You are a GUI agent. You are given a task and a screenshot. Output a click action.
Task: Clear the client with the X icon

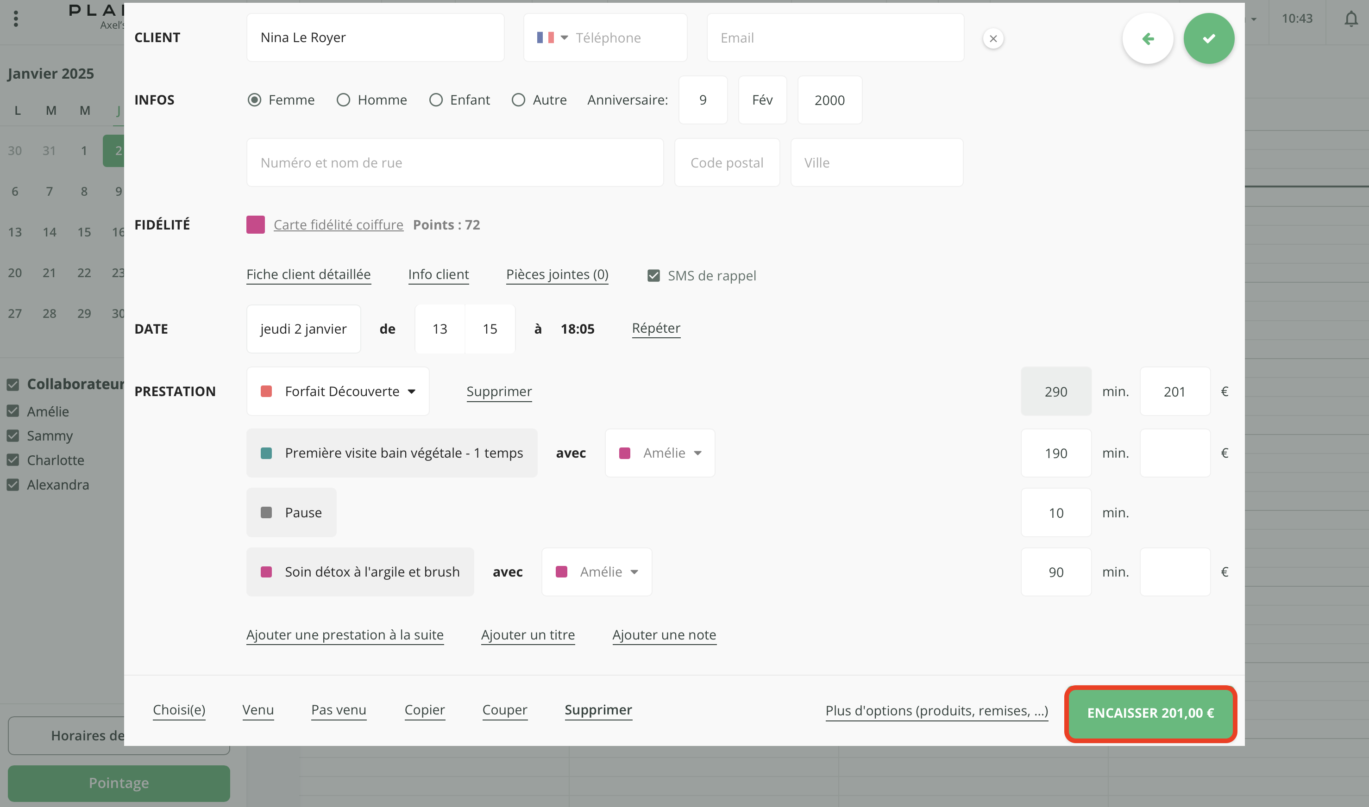tap(993, 38)
